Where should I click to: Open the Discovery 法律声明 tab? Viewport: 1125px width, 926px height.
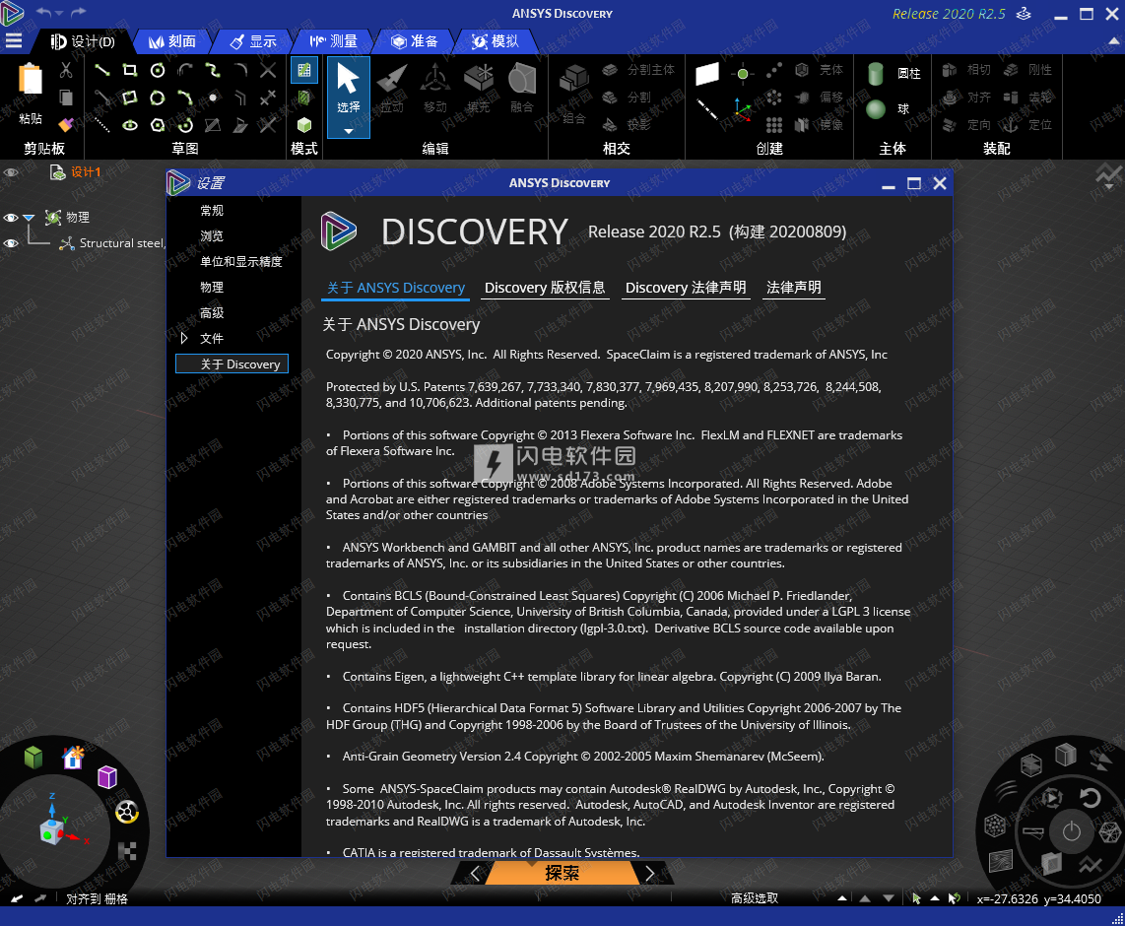686,288
